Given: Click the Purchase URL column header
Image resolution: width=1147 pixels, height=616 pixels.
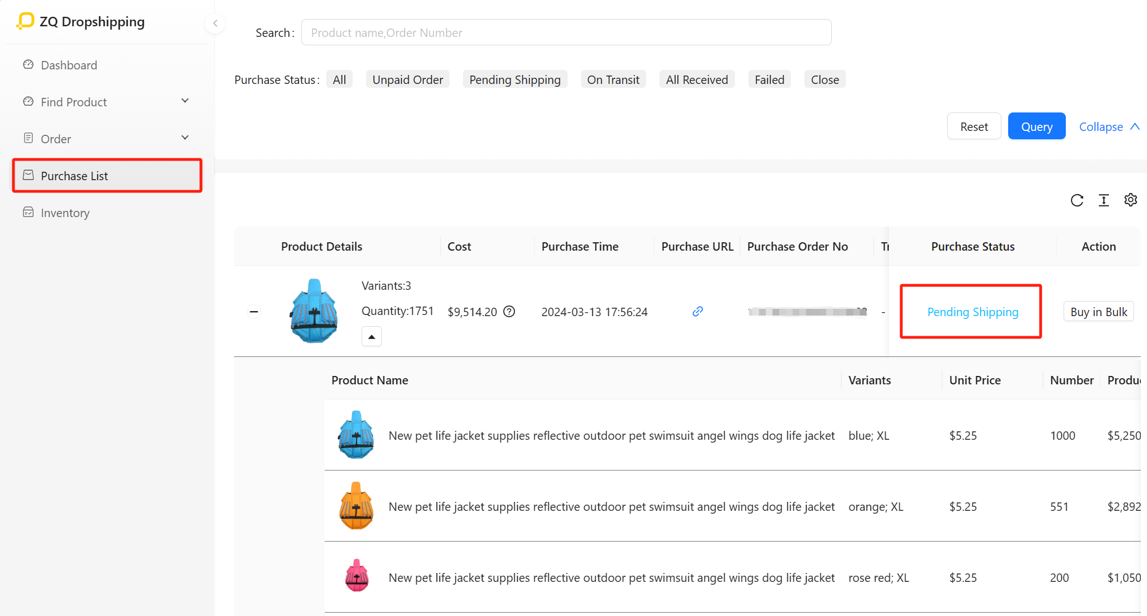Looking at the screenshot, I should [x=697, y=246].
